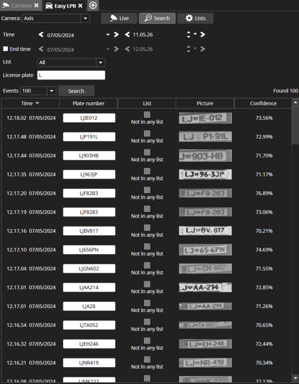Step the Time clock value backward with the left arrow

pyautogui.click(x=127, y=34)
